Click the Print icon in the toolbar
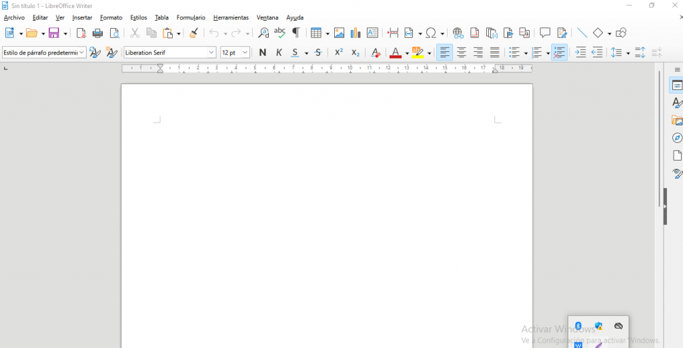This screenshot has width=683, height=348. tap(98, 33)
